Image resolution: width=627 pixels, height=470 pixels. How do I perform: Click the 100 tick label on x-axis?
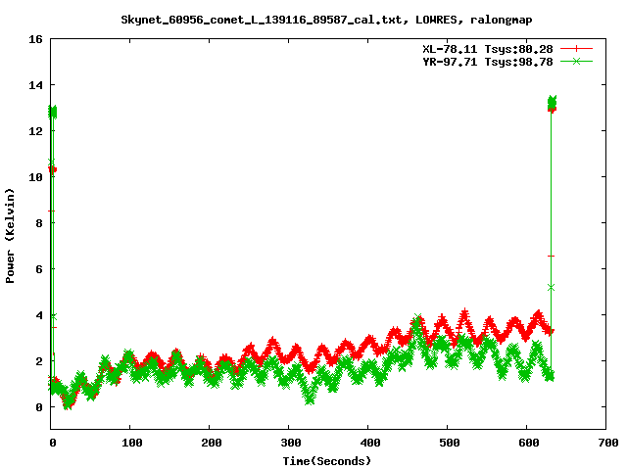point(130,444)
